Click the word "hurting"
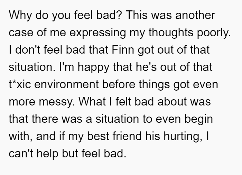This screenshot has height=175, width=242. click(x=183, y=137)
